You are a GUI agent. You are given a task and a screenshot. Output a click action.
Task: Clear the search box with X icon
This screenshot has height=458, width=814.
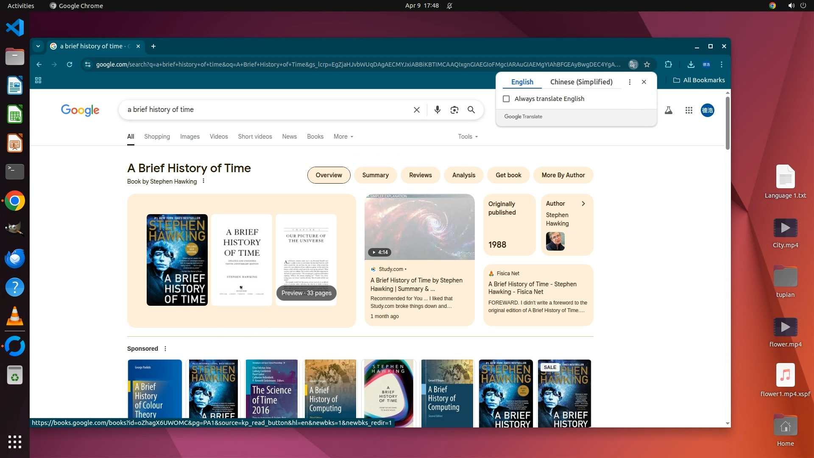[416, 110]
